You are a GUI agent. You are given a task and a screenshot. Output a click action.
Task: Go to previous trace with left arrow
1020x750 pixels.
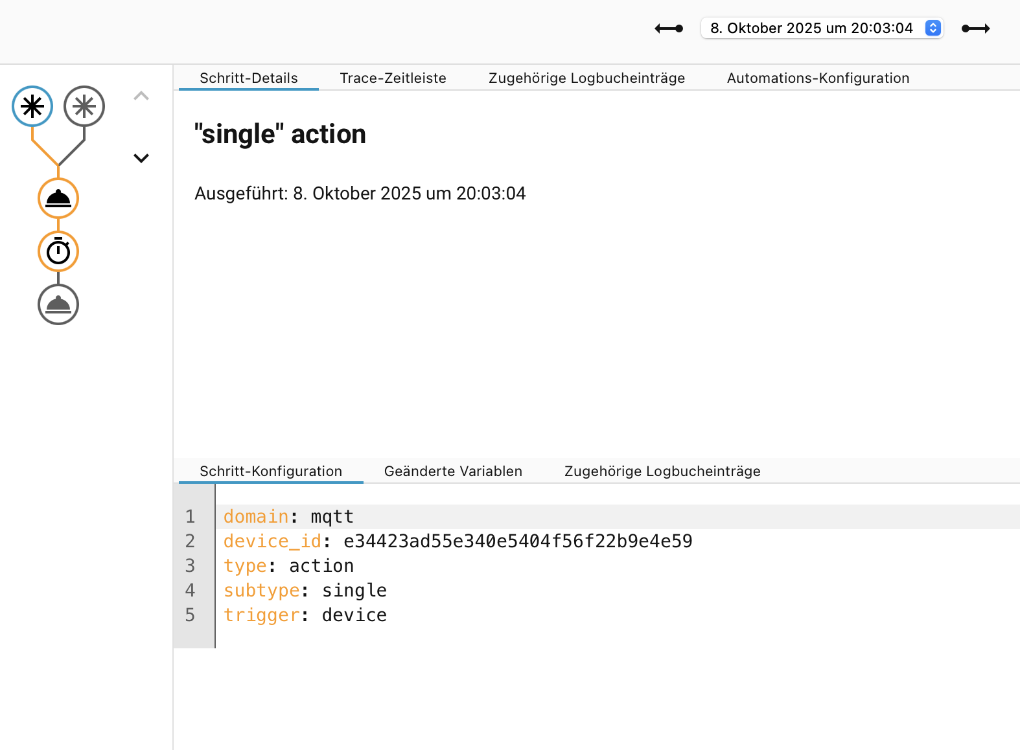click(x=669, y=28)
